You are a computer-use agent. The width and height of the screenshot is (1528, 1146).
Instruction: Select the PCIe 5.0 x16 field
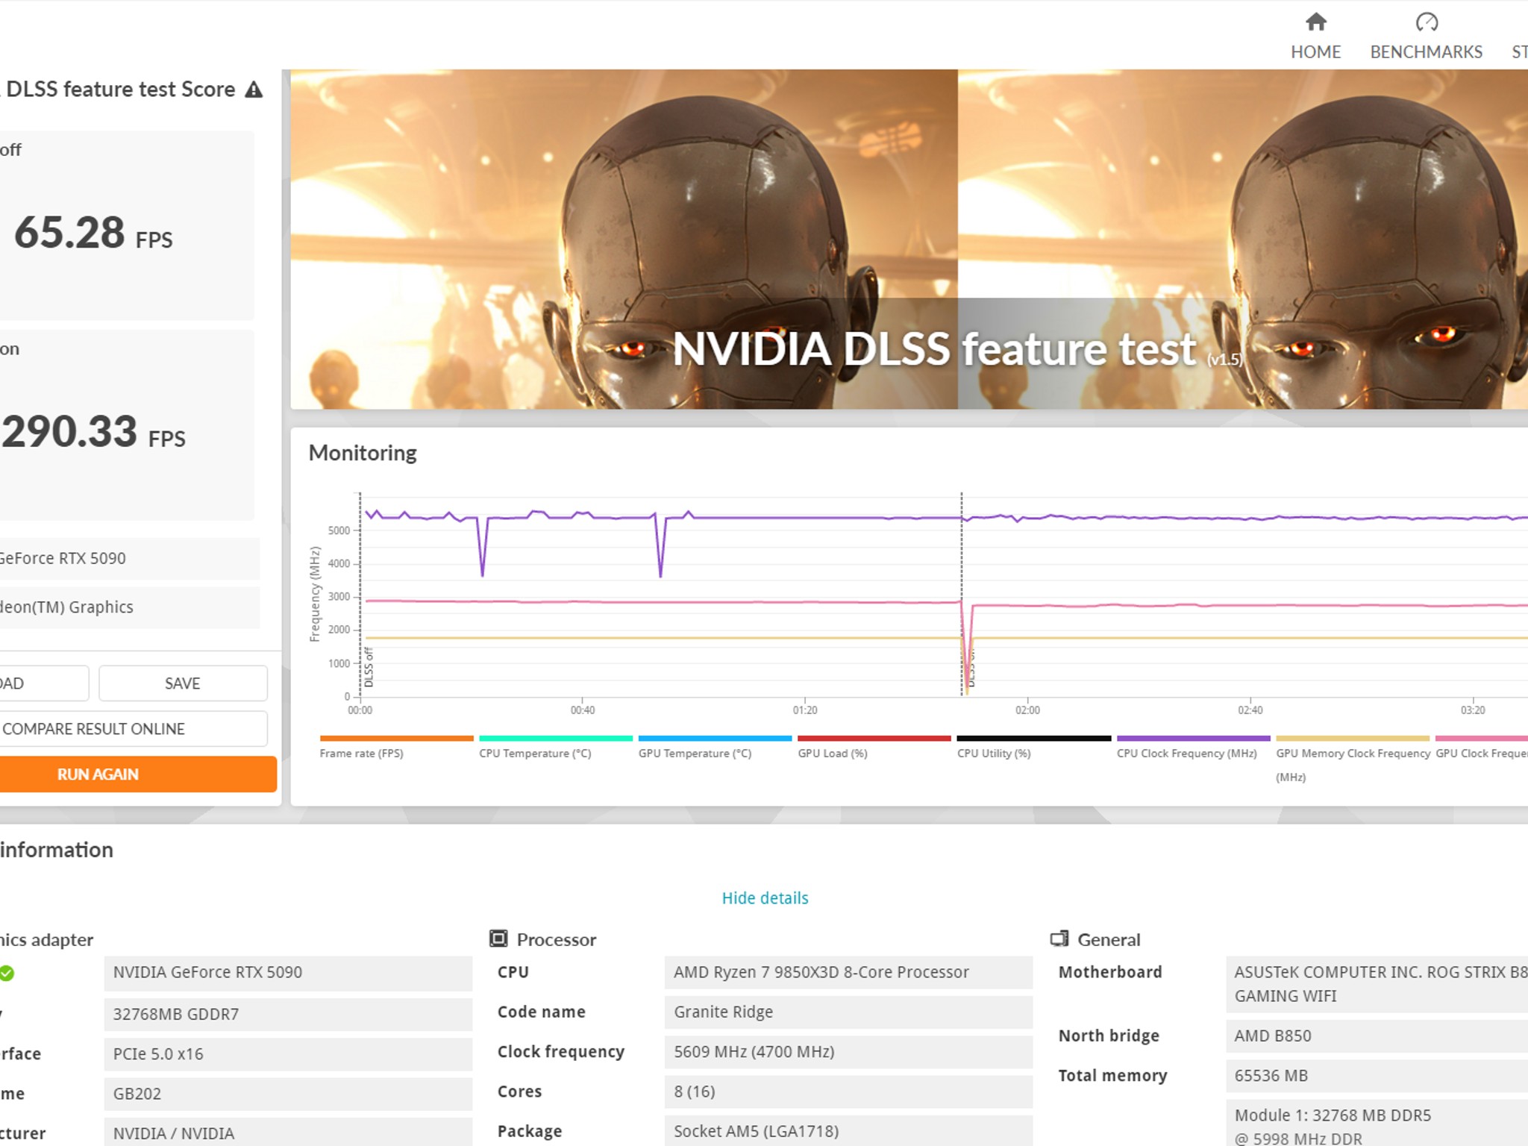[x=288, y=1053]
